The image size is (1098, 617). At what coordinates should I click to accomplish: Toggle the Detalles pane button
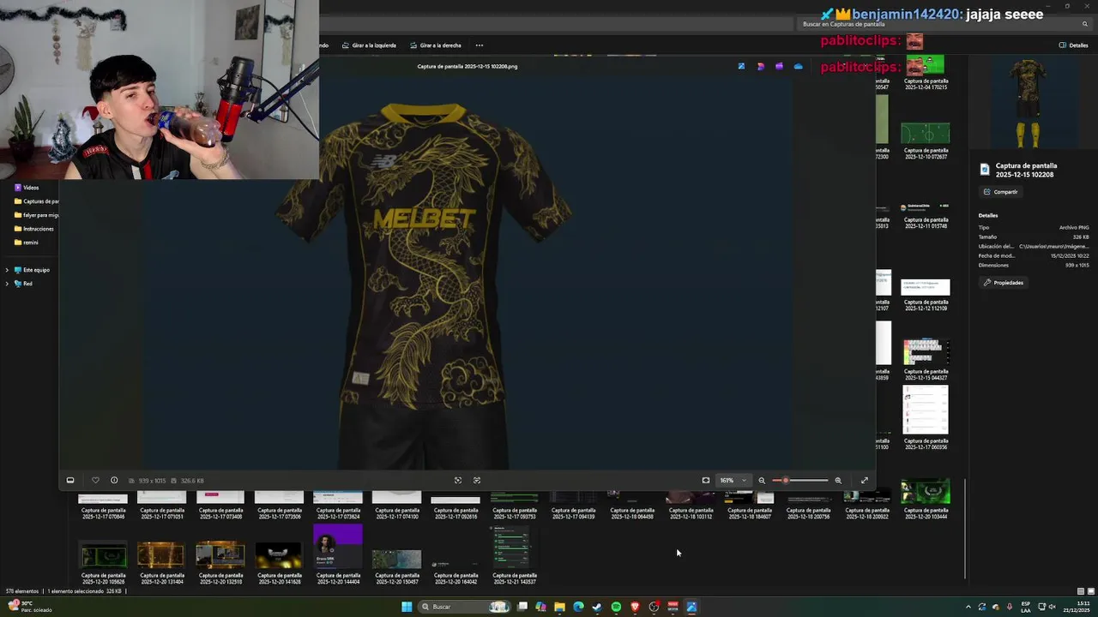click(1074, 45)
